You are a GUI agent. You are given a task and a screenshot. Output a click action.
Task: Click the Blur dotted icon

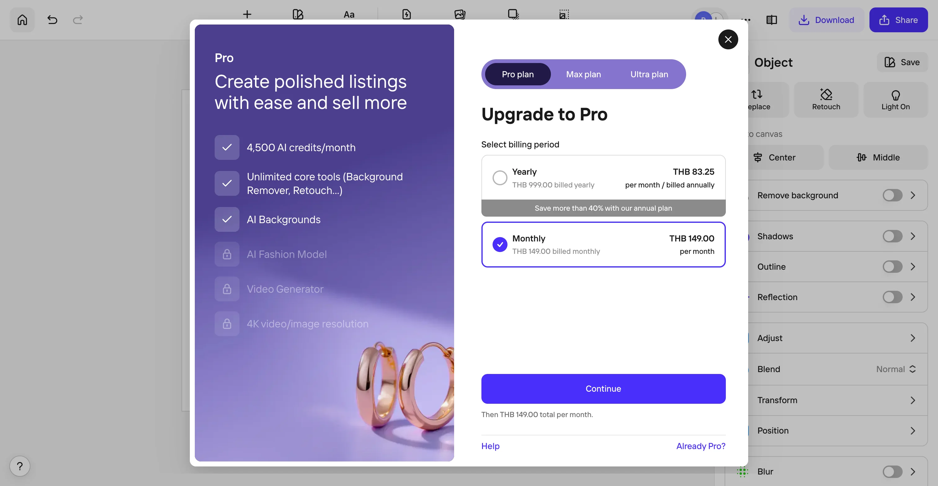[742, 471]
